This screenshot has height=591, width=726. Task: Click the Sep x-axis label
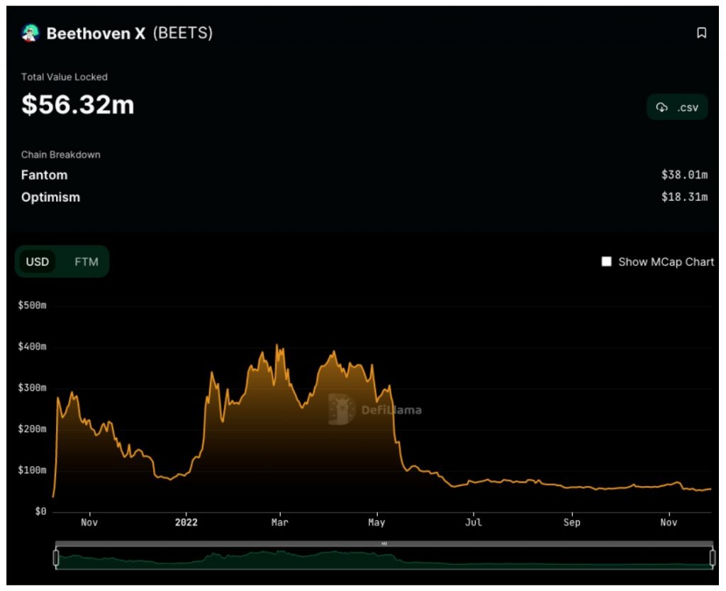coord(572,522)
